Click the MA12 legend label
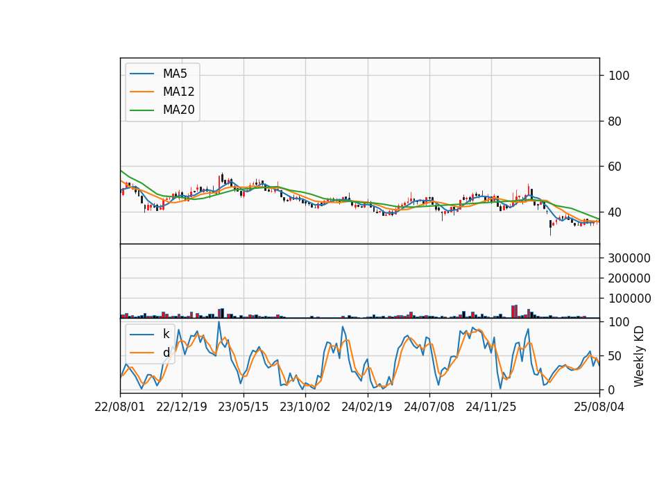 [178, 92]
